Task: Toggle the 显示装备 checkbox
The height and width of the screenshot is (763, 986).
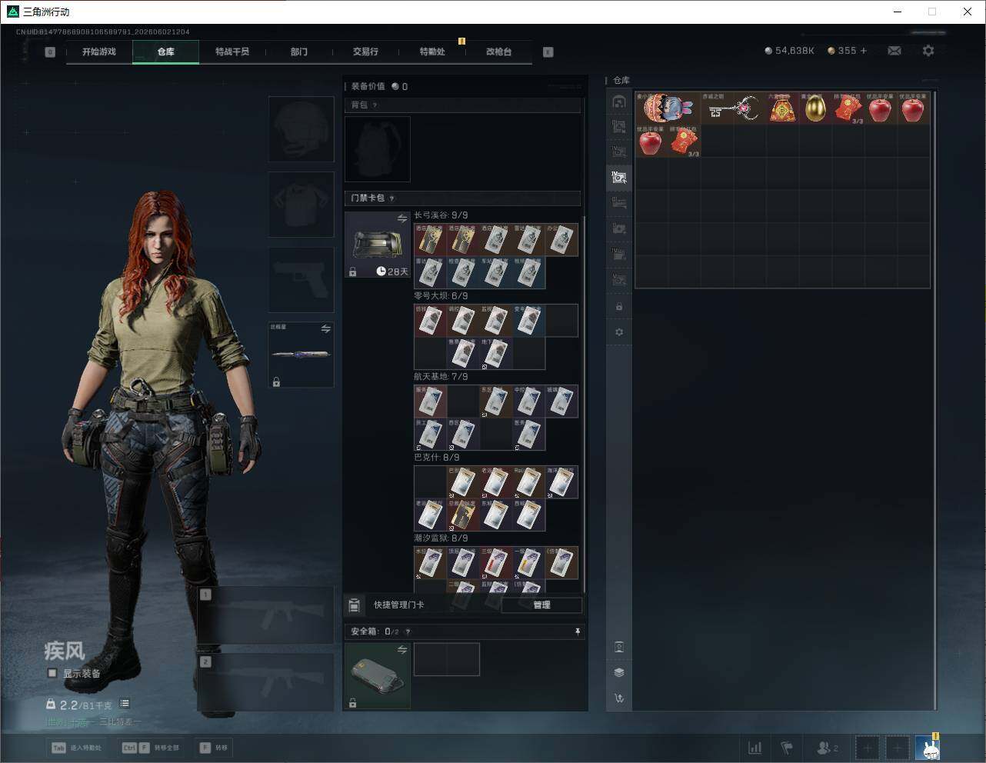Action: point(52,673)
